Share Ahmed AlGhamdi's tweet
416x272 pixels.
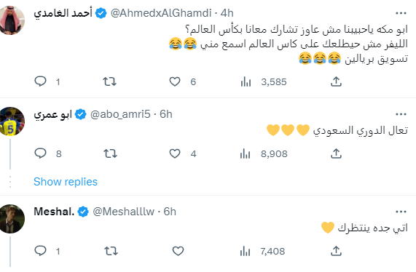click(336, 81)
